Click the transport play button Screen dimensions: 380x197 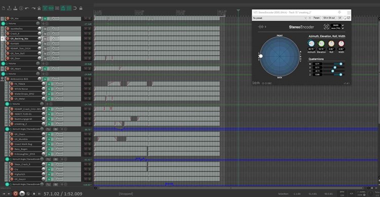tap(22, 193)
